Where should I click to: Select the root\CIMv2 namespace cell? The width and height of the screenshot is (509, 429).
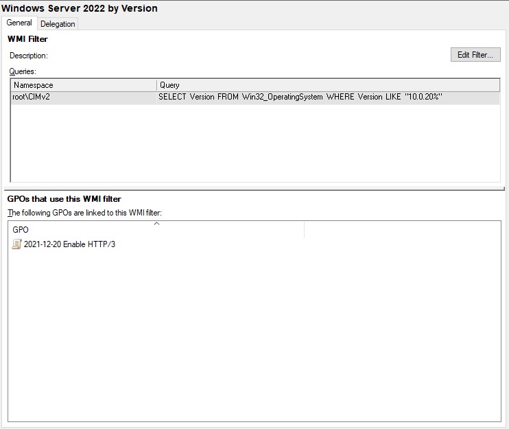84,97
